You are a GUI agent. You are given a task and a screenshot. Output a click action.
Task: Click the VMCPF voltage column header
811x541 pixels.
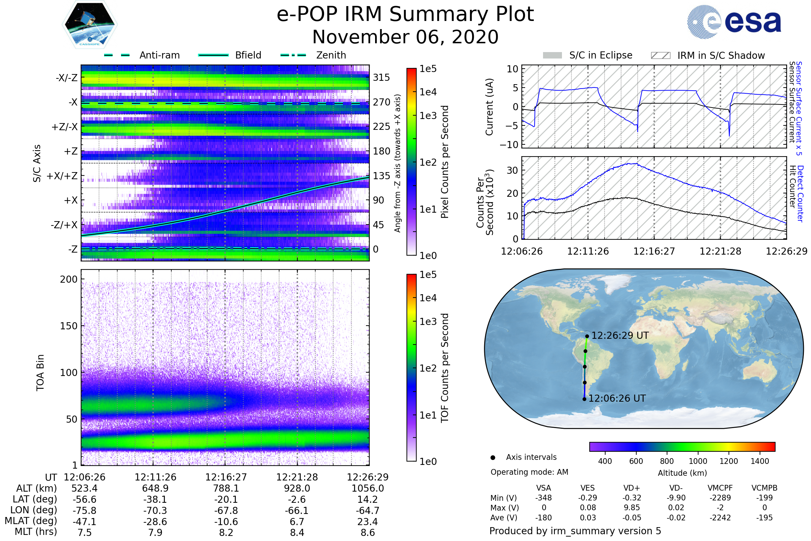[720, 488]
